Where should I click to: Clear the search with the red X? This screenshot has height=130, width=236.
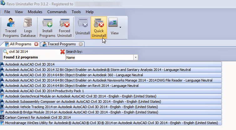pos(63,52)
